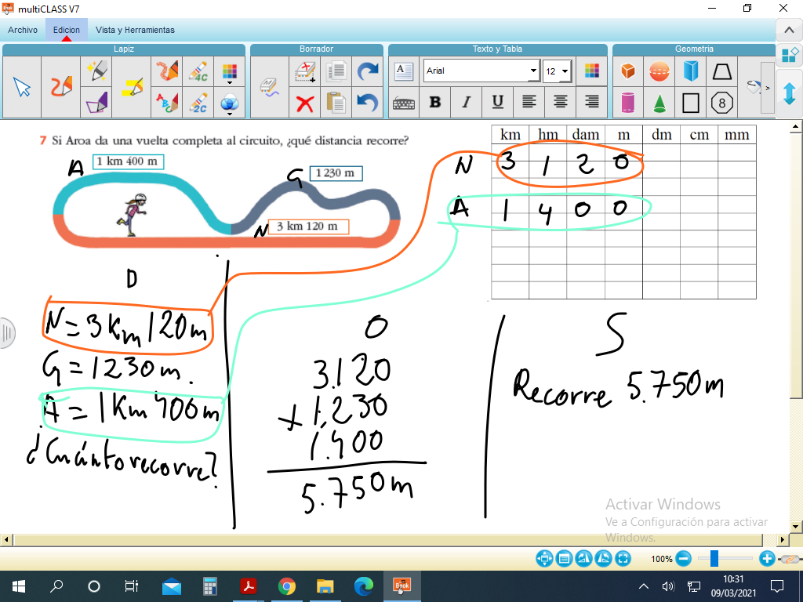Choose the purple shape-recognition pen tool

click(96, 103)
